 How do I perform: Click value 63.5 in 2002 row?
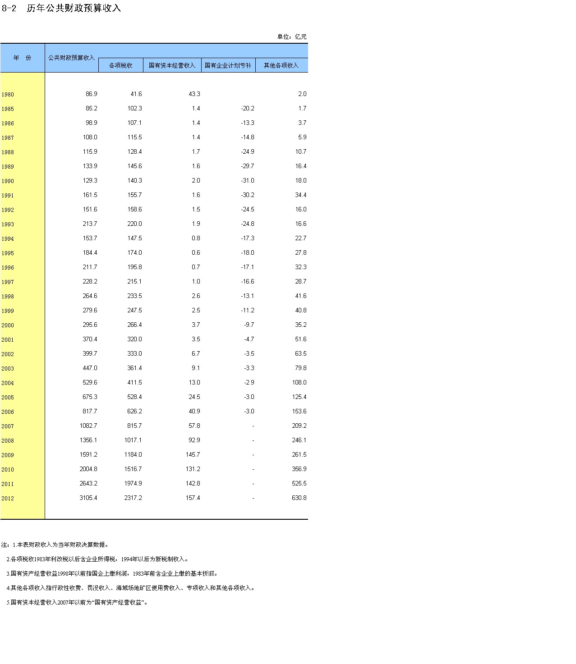point(301,354)
